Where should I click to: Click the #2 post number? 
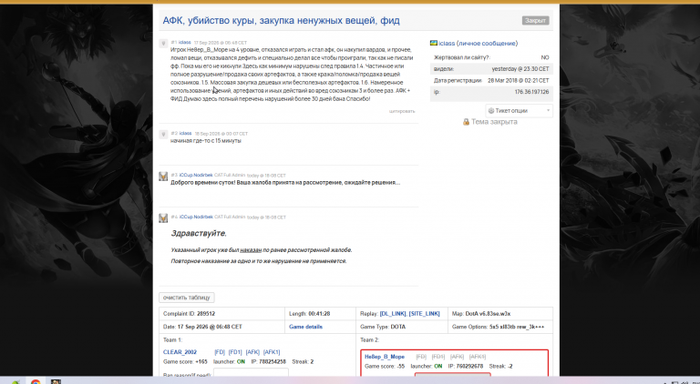(174, 133)
